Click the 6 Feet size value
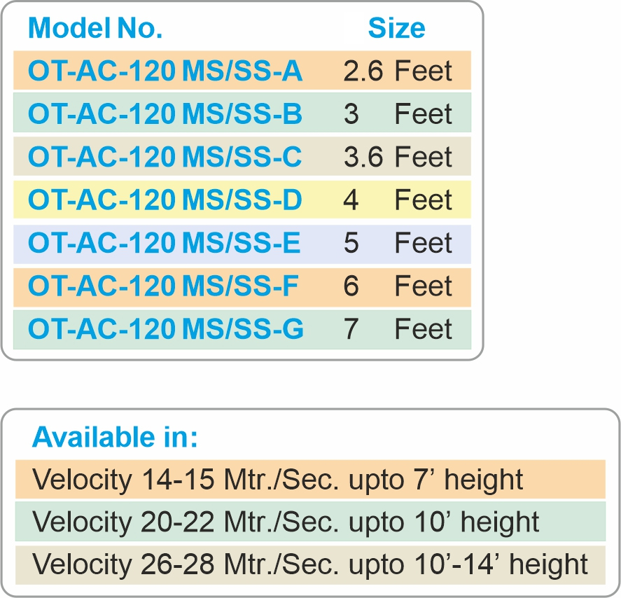 [x=398, y=286]
